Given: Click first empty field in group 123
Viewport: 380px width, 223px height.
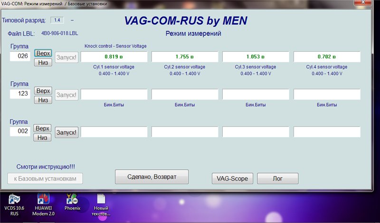Looking at the screenshot, I should coord(114,95).
